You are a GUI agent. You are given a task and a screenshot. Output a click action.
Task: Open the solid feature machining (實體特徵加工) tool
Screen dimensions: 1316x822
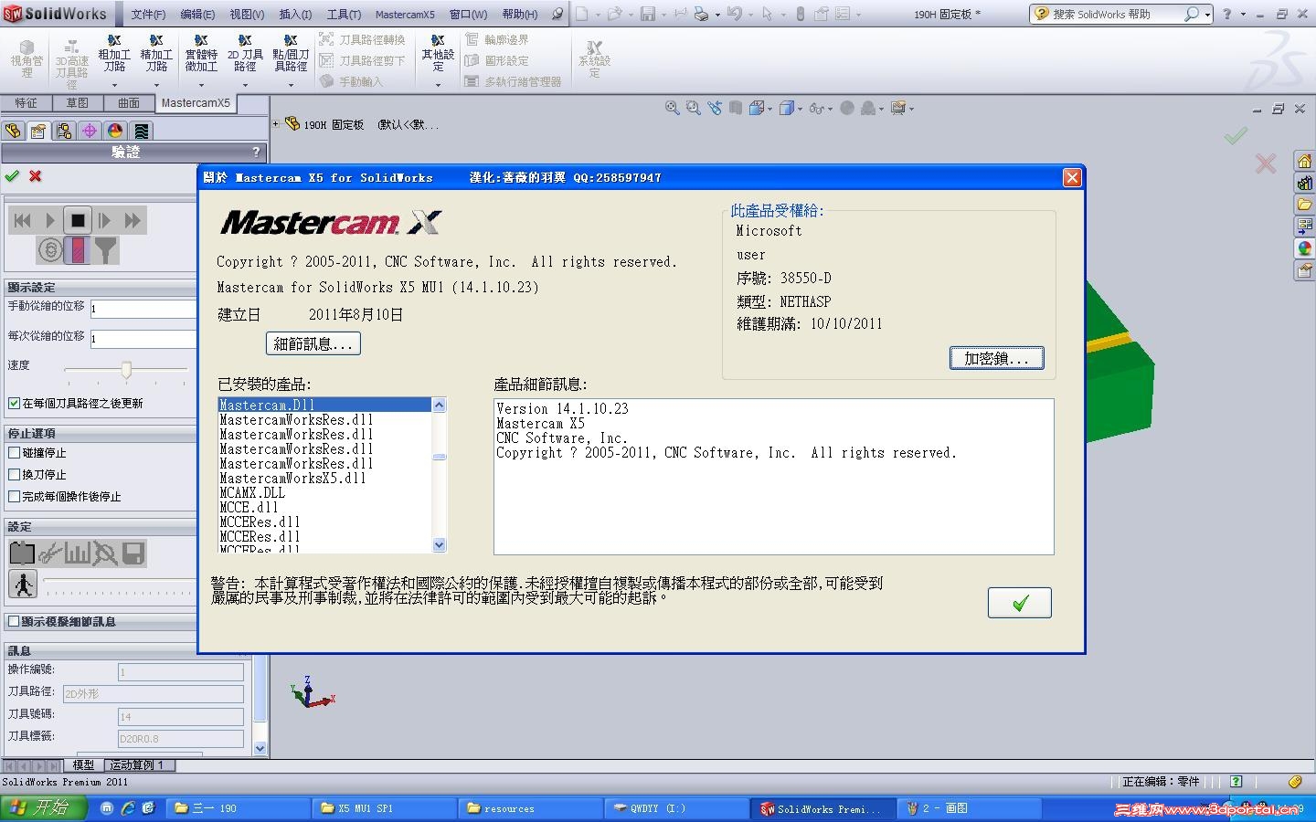coord(201,54)
